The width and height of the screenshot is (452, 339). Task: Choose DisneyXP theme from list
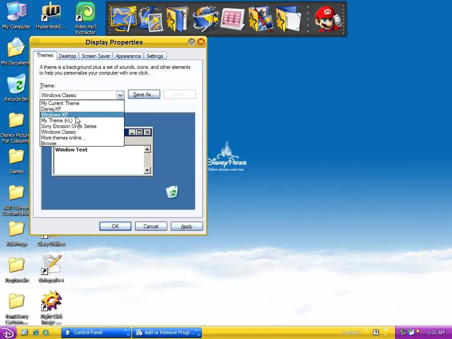82,109
